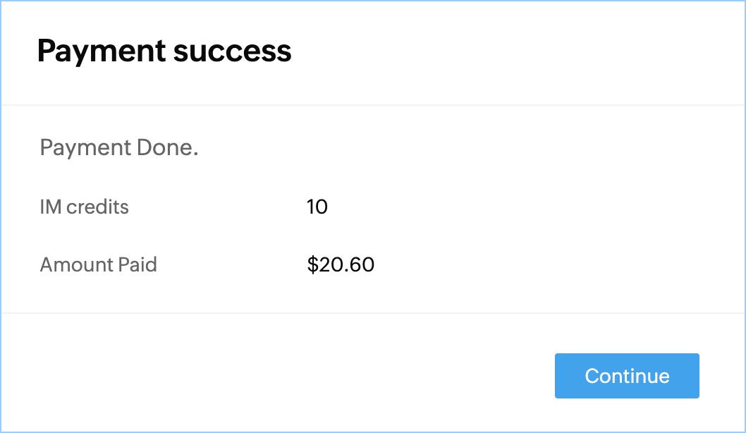Click the IM credits value 10
746x433 pixels.
coord(317,207)
